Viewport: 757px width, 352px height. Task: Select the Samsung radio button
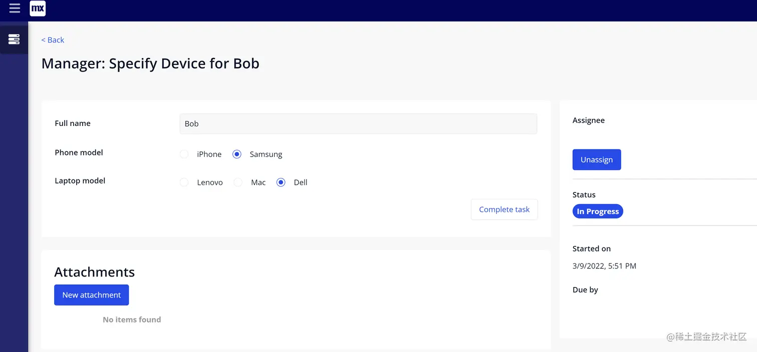(237, 154)
